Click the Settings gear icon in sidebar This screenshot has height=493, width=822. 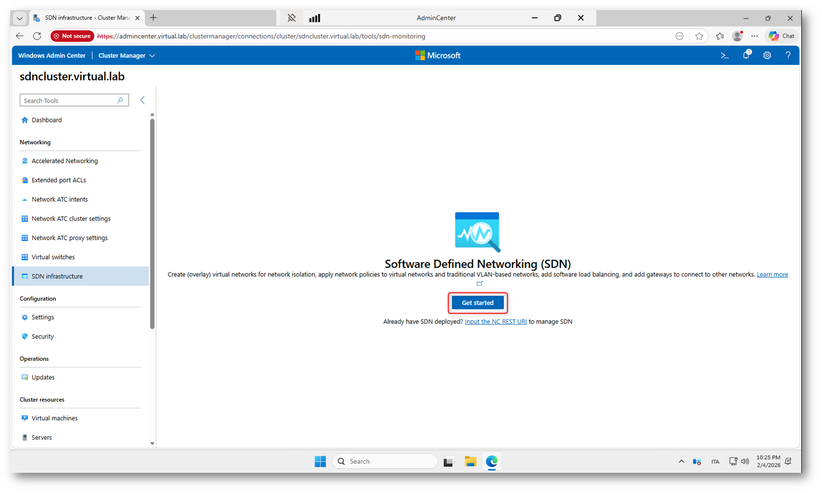pos(25,317)
